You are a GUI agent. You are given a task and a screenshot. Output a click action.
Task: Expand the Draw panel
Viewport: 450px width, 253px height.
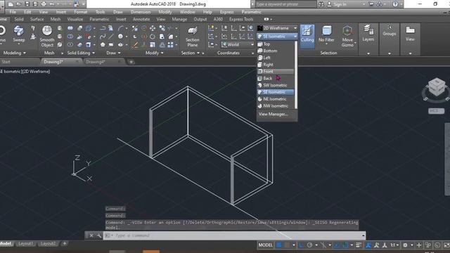click(x=114, y=53)
